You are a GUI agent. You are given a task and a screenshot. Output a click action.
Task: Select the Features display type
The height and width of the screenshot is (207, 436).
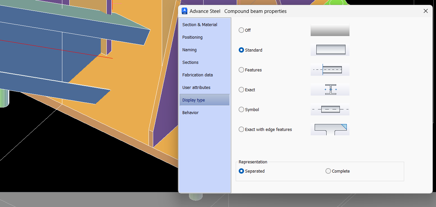click(241, 70)
